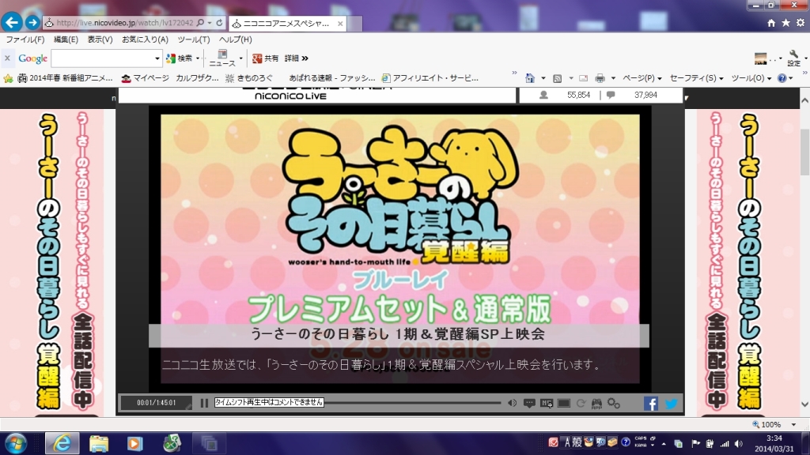
Task: Open the IE Home icon at top right
Action: point(771,23)
